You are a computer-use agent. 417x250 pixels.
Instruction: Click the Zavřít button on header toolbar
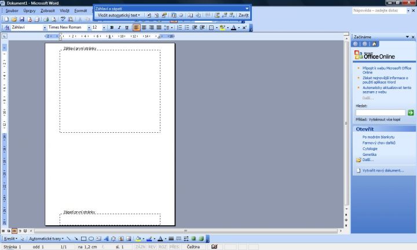(x=243, y=16)
